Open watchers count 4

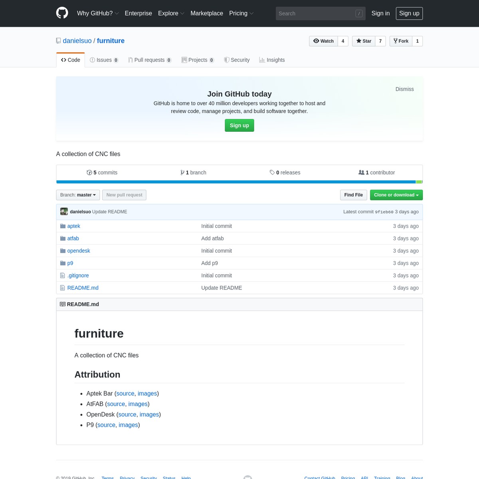coord(343,41)
